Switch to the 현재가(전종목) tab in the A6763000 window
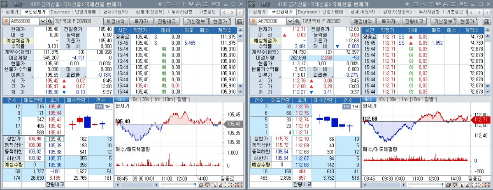493x190 pixels. click(397, 12)
